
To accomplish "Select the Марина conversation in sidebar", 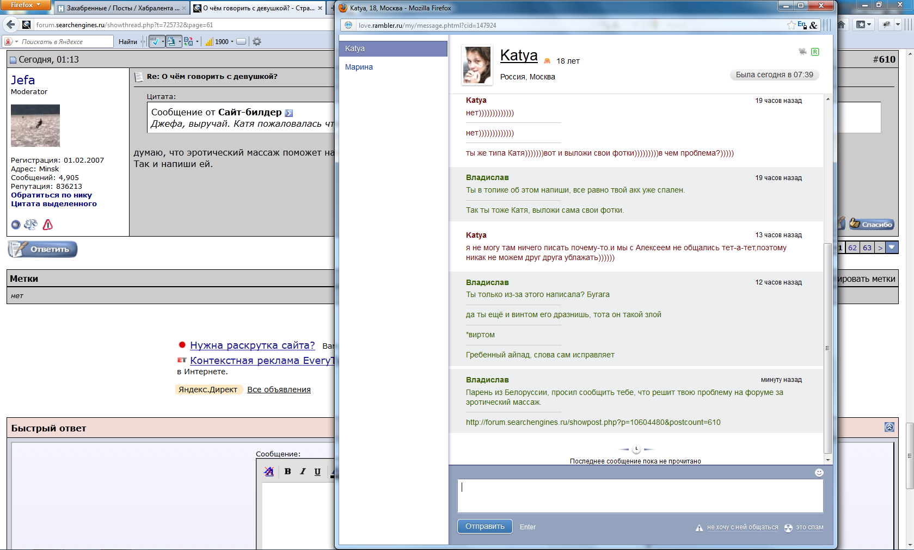I will click(x=359, y=67).
